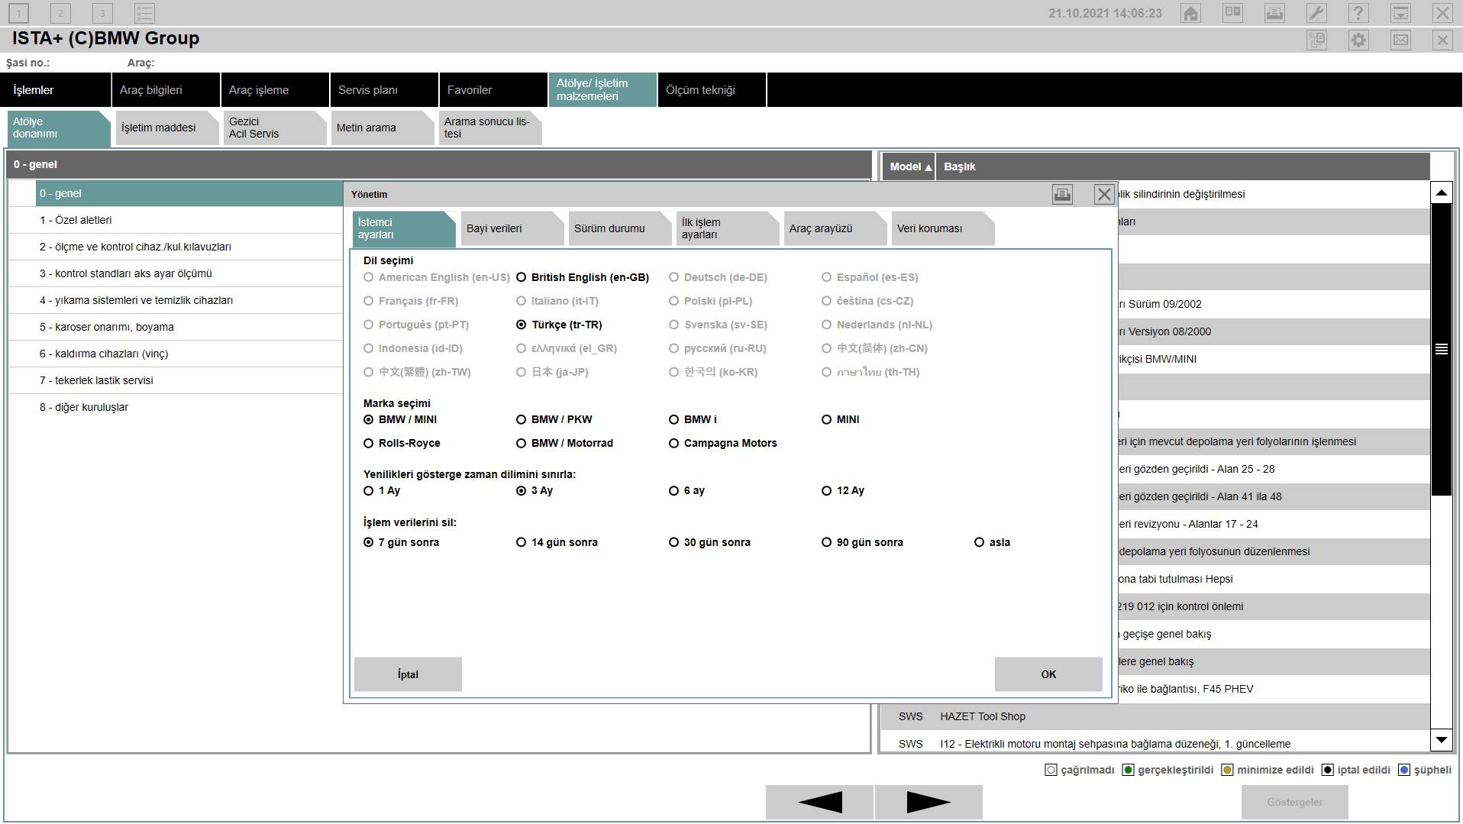The height and width of the screenshot is (824, 1463).
Task: Open the bulleted list icon at top left
Action: coord(144,13)
